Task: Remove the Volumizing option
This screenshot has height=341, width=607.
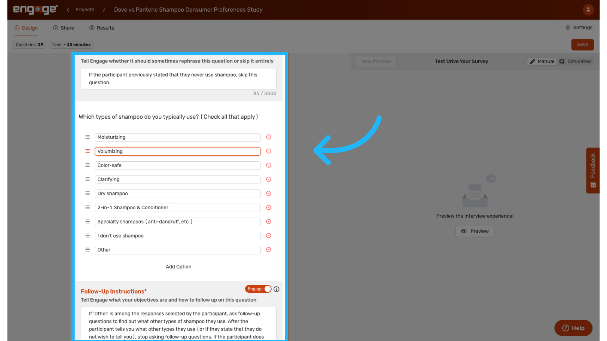Action: [x=269, y=151]
